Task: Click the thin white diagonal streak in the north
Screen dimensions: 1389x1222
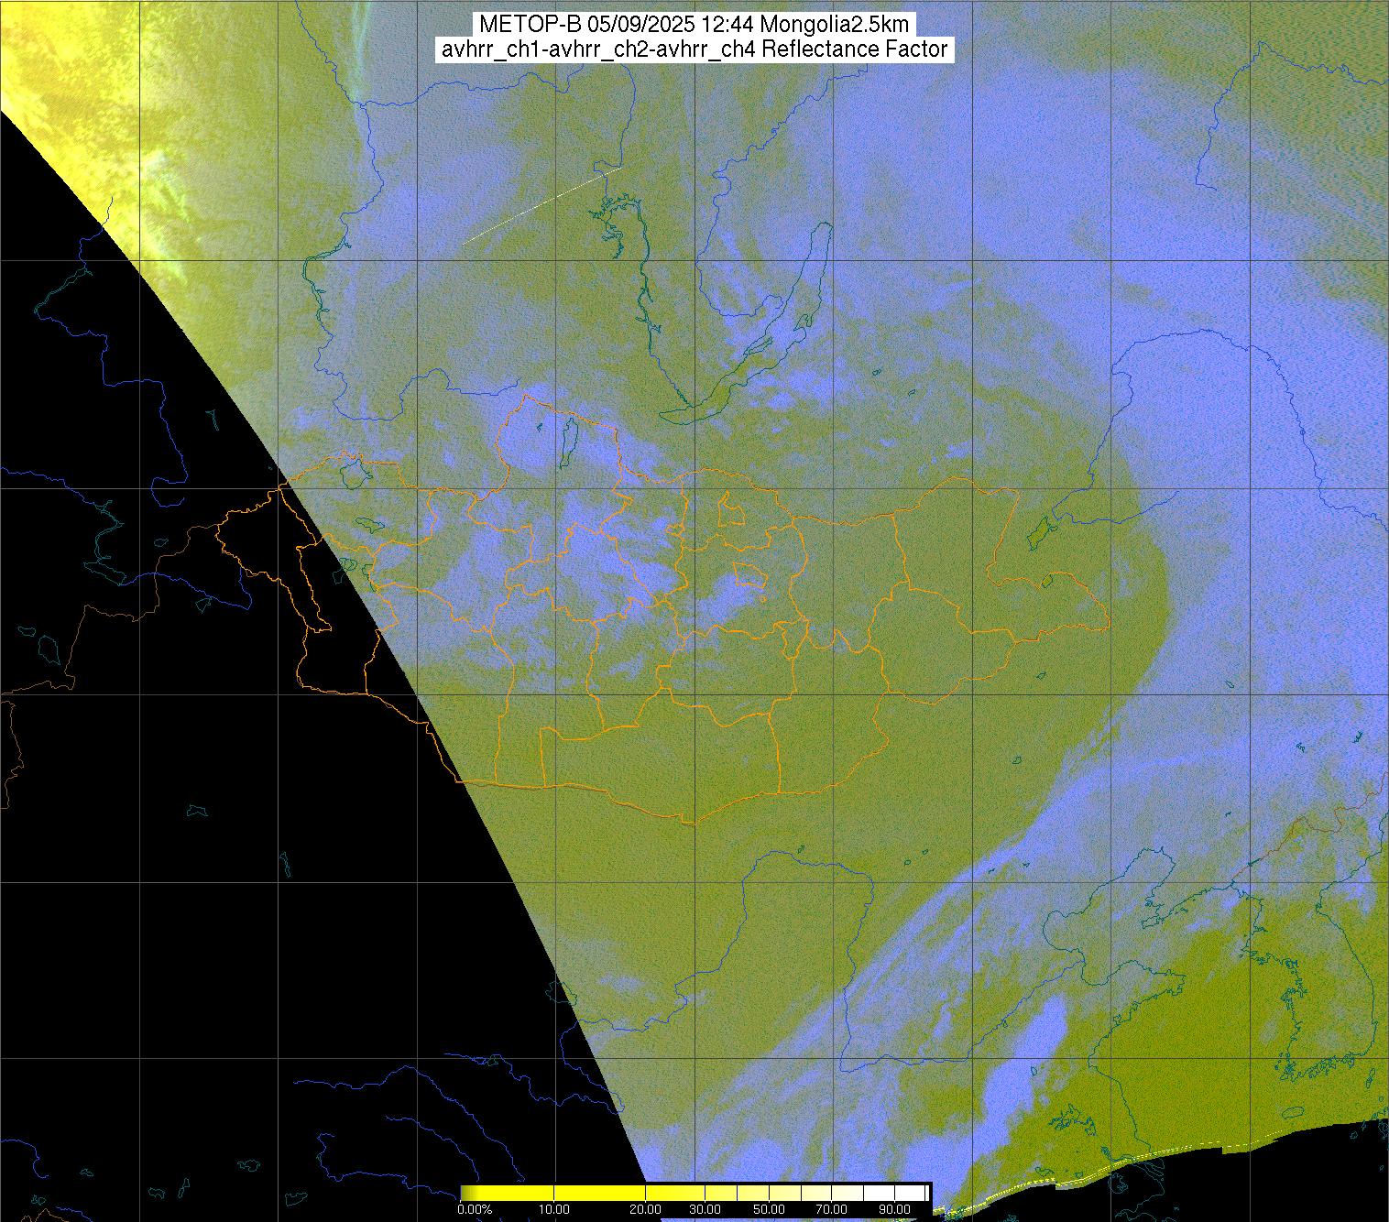Action: coord(541,205)
